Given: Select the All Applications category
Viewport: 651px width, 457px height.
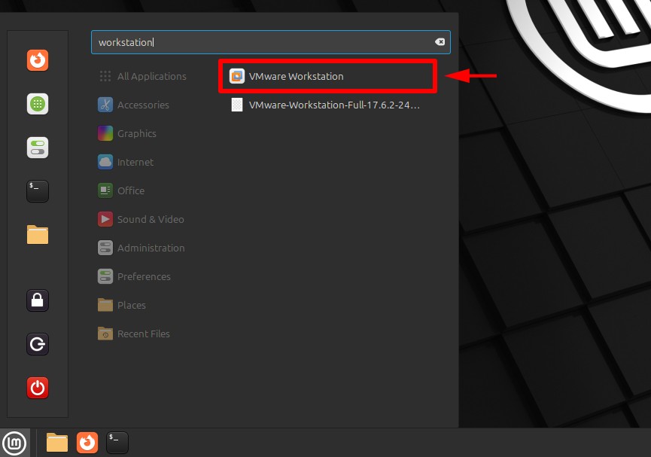Looking at the screenshot, I should coord(143,76).
